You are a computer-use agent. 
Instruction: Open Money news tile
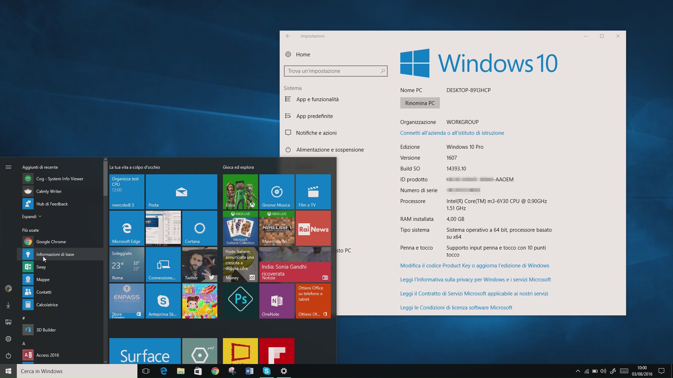click(240, 265)
